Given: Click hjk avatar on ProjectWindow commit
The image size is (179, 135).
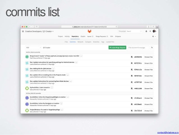Looking at the screenshot, I should coord(27,110).
